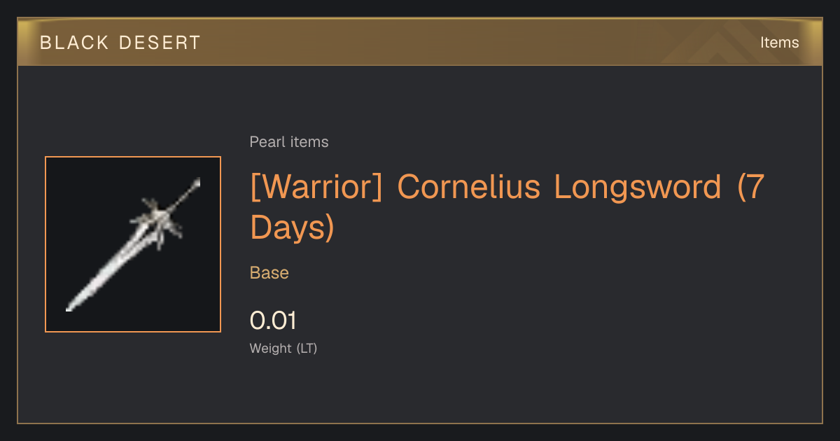Open the Items section from the header
The image size is (840, 441).
(x=779, y=43)
